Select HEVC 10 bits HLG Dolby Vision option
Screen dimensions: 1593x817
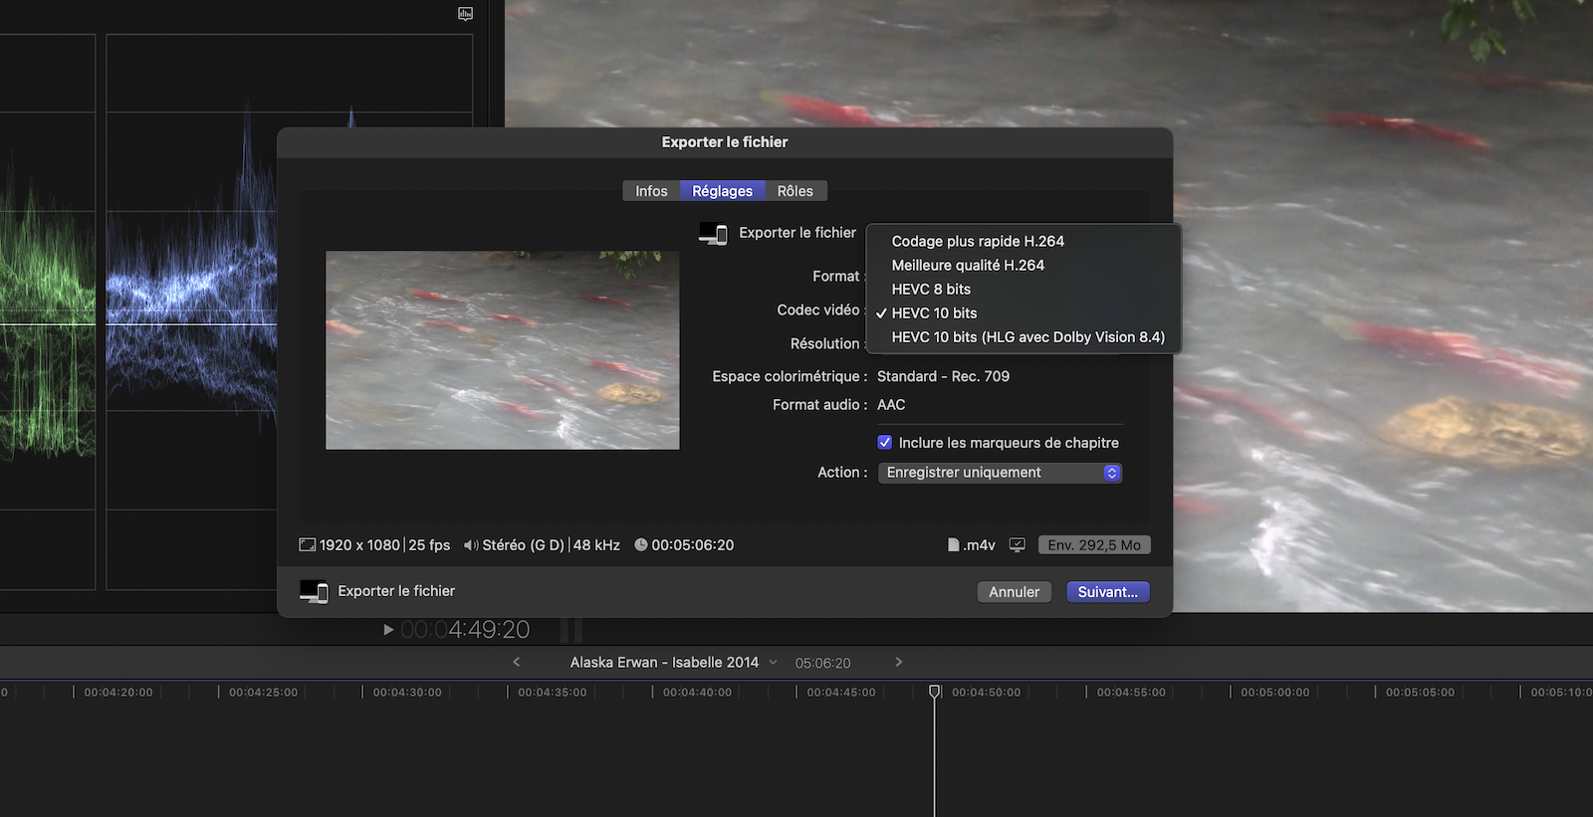(1027, 337)
